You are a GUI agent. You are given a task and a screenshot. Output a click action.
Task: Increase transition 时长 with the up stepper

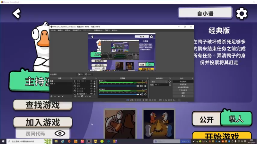(170, 84)
